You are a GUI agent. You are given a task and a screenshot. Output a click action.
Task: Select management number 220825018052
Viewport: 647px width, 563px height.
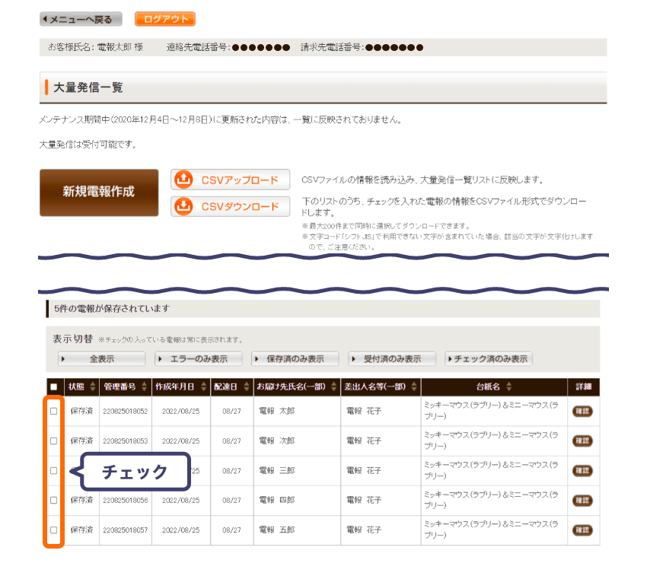tap(126, 411)
